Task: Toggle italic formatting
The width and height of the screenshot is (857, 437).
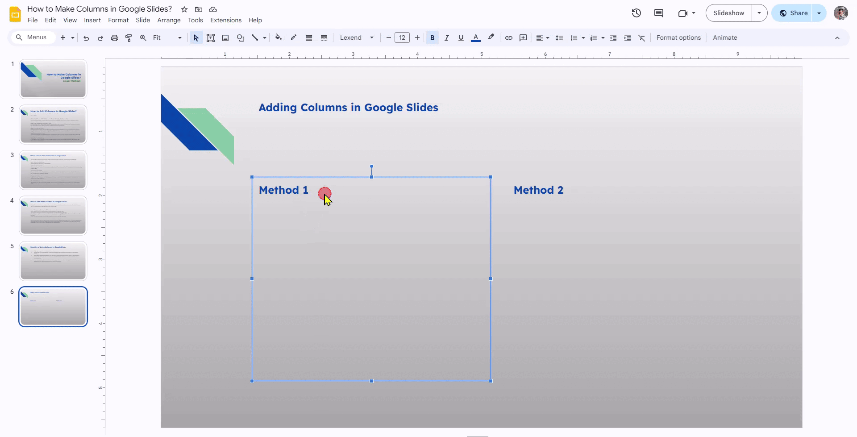Action: click(x=446, y=38)
